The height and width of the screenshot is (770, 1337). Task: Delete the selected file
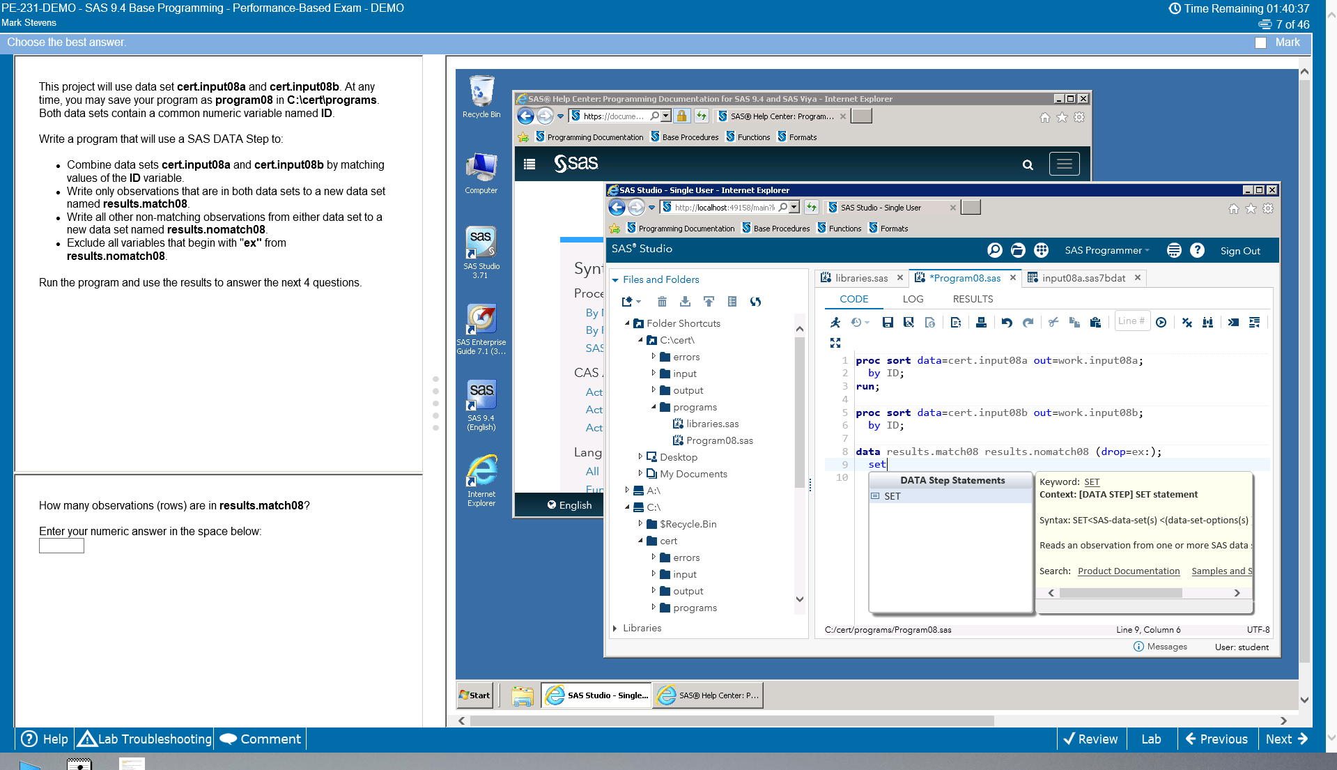(662, 302)
